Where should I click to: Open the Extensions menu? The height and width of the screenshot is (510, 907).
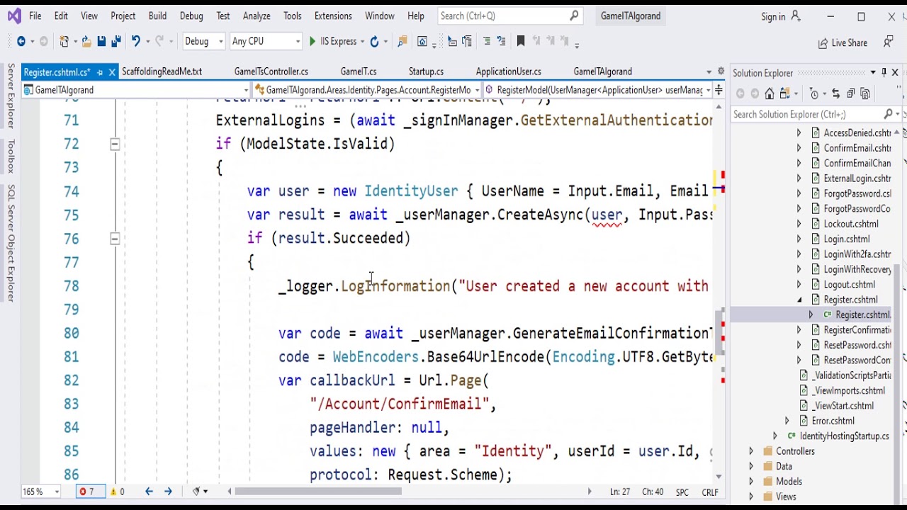[x=333, y=16]
